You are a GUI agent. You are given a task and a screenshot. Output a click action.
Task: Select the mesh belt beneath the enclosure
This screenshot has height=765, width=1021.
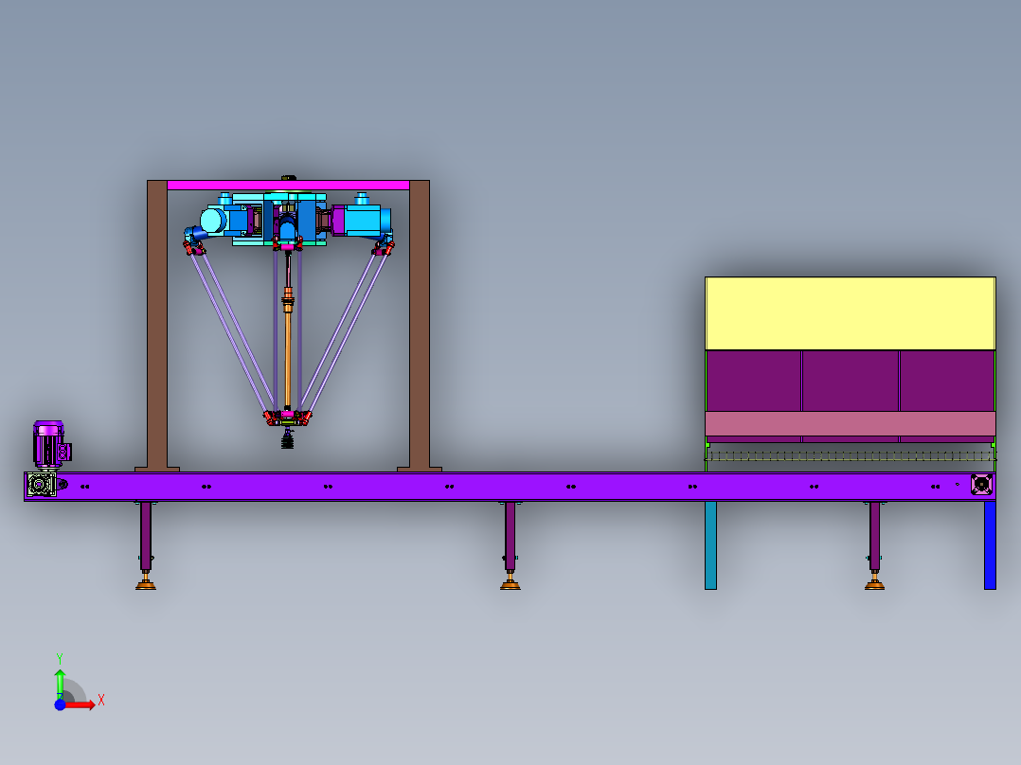[850, 456]
